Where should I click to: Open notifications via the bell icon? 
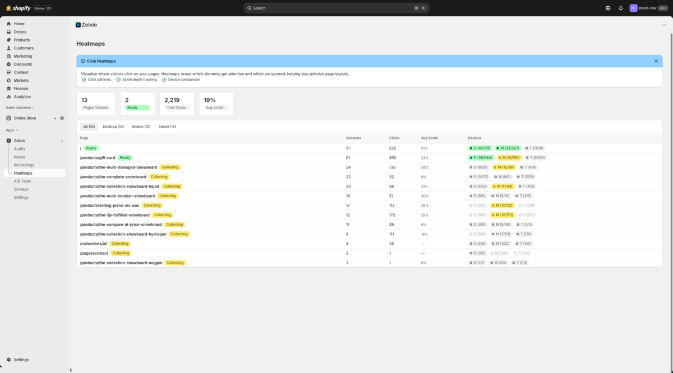620,8
